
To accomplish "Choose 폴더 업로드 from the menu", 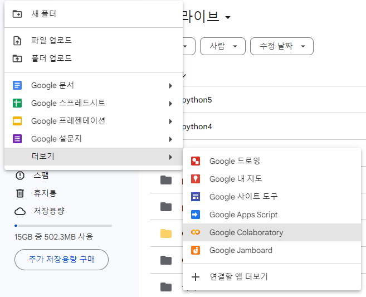I will pyautogui.click(x=94, y=59).
